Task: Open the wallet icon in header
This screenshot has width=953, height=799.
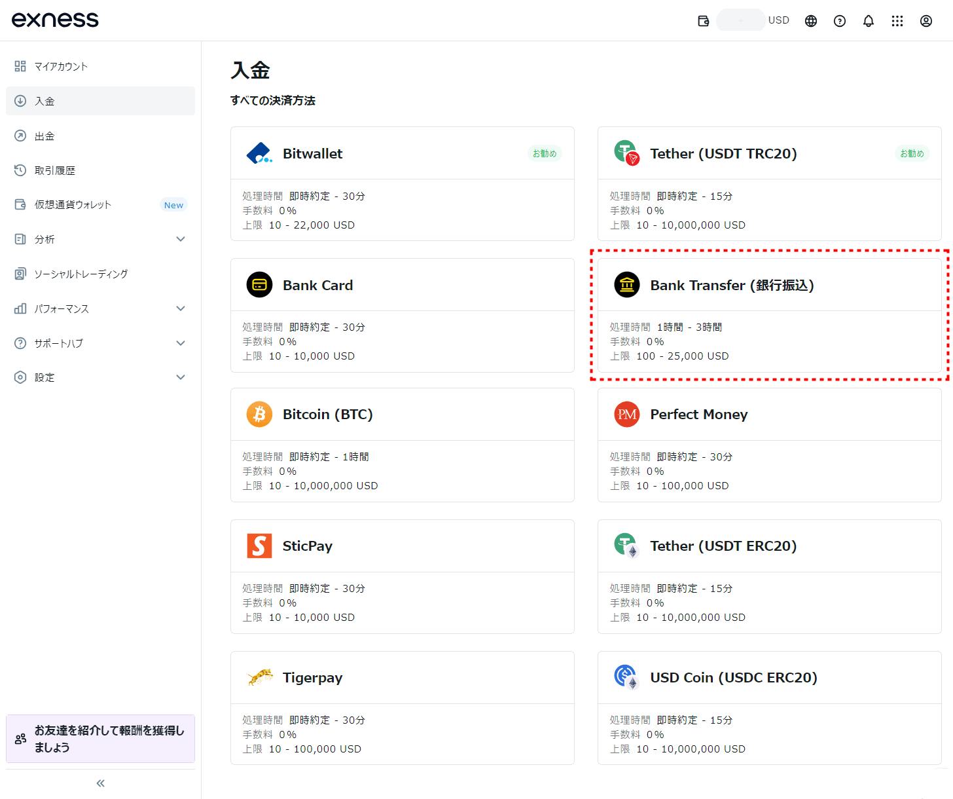Action: coord(704,21)
